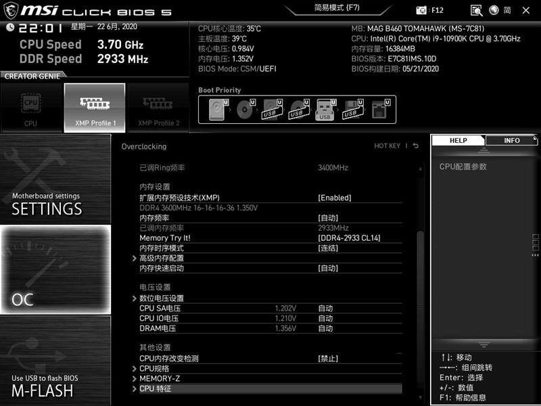Open the language selection globe icon
541x406 pixels.
(494, 10)
